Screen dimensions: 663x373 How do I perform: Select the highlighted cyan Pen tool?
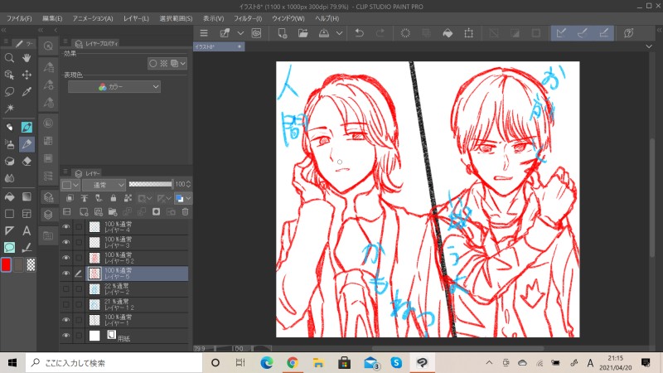[x=27, y=127]
